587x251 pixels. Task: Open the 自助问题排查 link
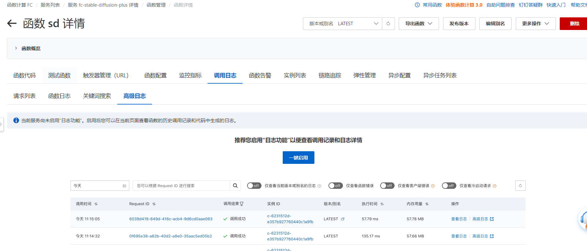pos(501,5)
